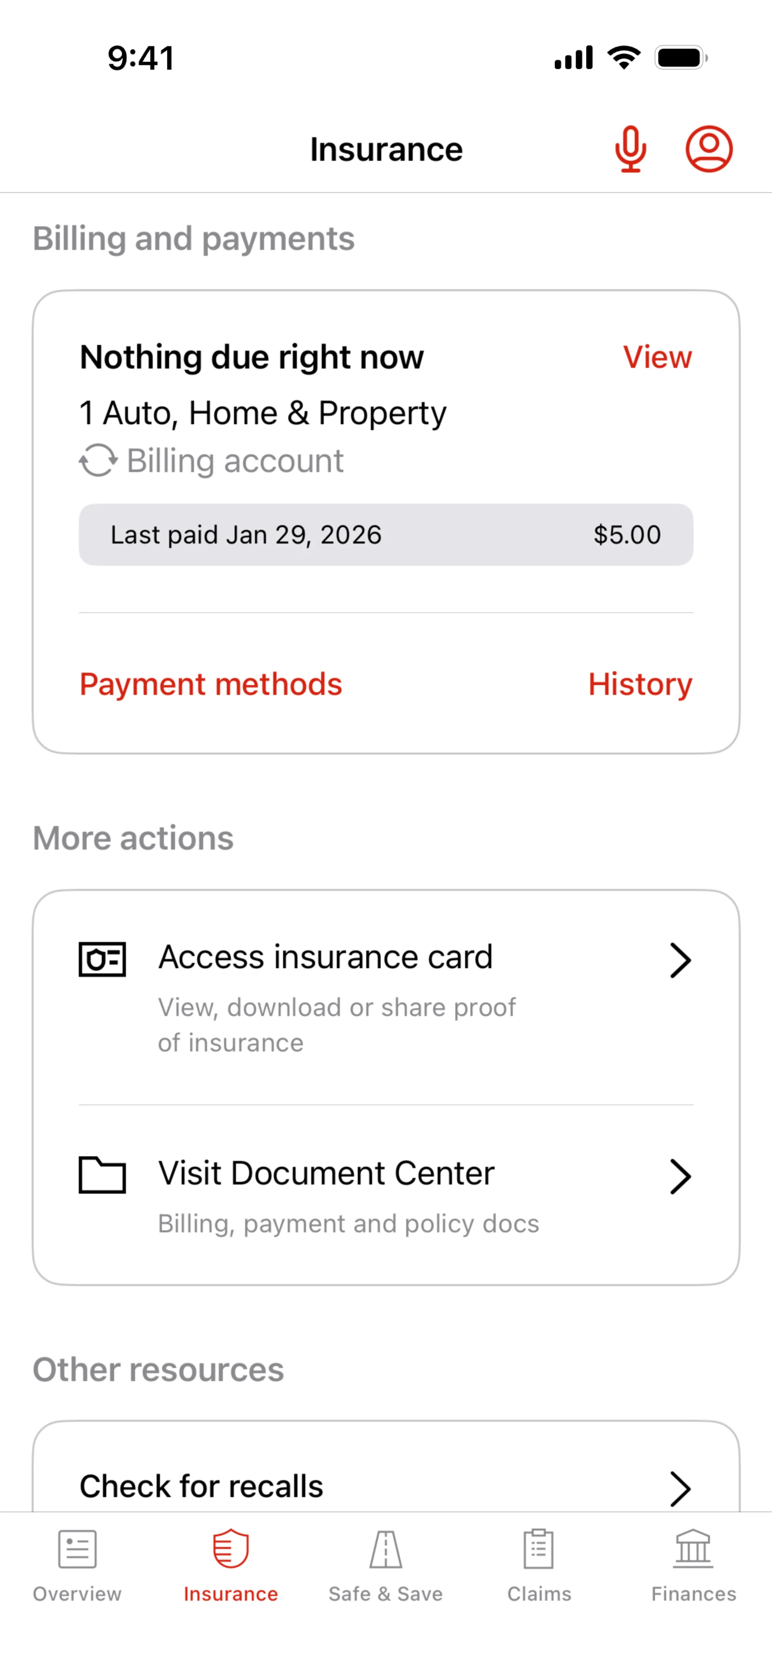Open the Overview tab icon

pos(77,1549)
